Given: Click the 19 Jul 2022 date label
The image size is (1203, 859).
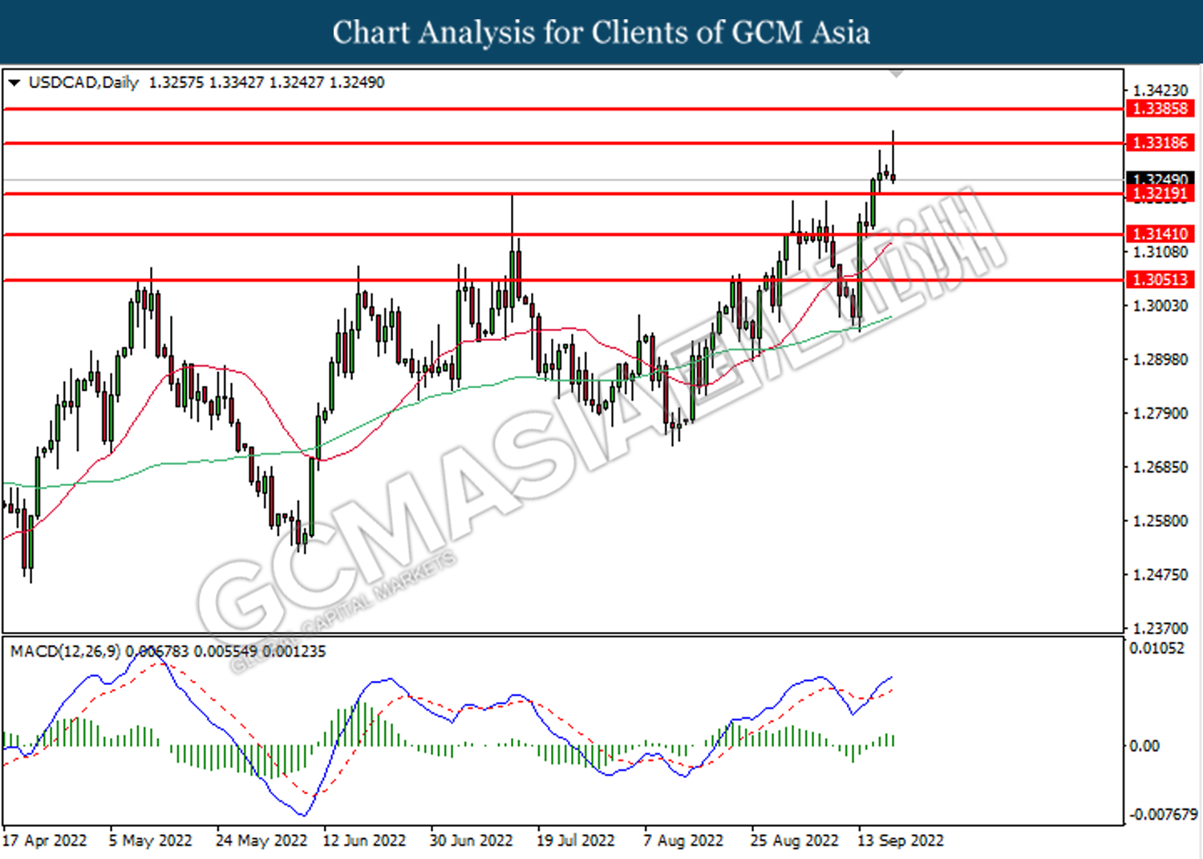Looking at the screenshot, I should coord(575,841).
